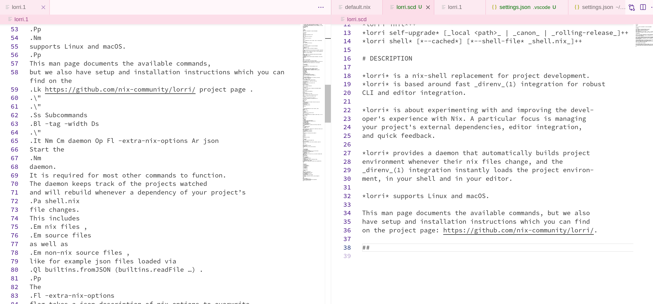Screen dimensions: 653x304
Task: Click 'CLI and editor integration.' line 20
Action: click(414, 93)
